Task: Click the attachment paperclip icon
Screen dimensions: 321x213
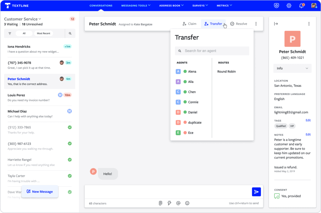Action: tap(160, 203)
